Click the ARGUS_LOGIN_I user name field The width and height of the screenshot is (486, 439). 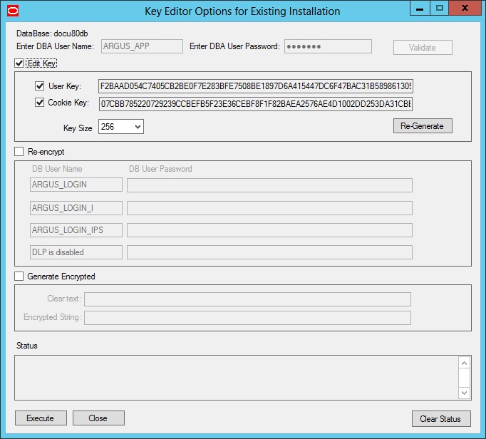[x=76, y=208]
